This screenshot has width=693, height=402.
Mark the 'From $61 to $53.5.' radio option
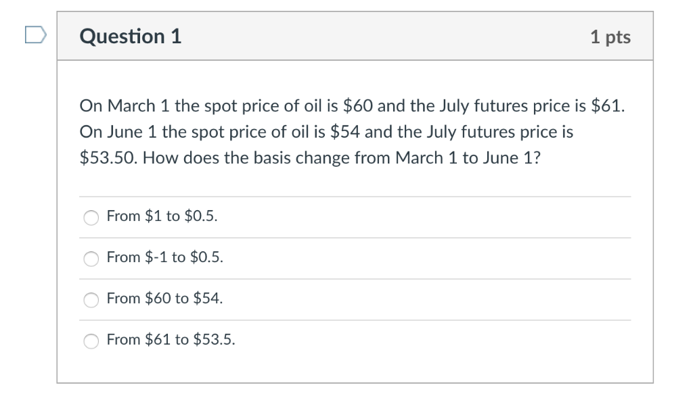coord(91,341)
